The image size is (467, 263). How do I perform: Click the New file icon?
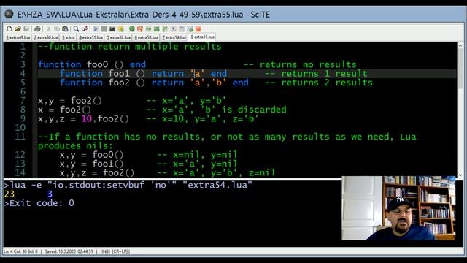point(9,29)
